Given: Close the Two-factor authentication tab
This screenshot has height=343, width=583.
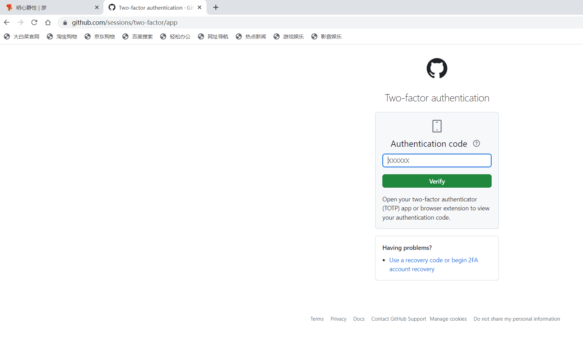Looking at the screenshot, I should pyautogui.click(x=200, y=8).
